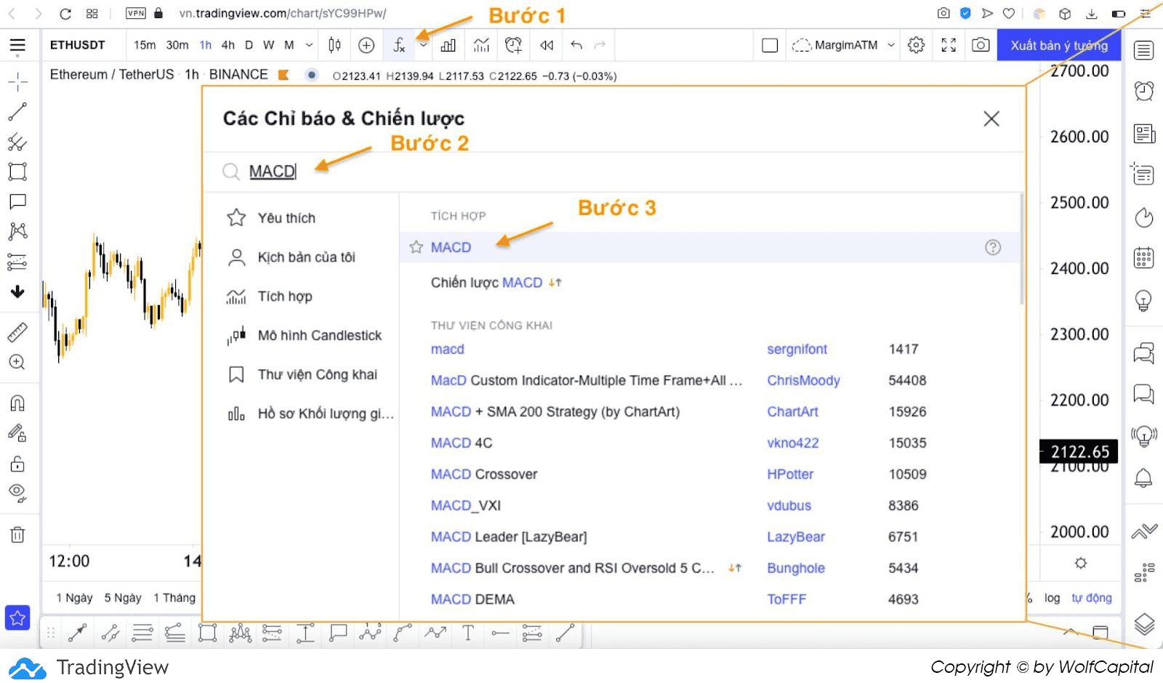Favorite the built-in MACD star
Image resolution: width=1163 pixels, height=683 pixels.
(x=416, y=247)
